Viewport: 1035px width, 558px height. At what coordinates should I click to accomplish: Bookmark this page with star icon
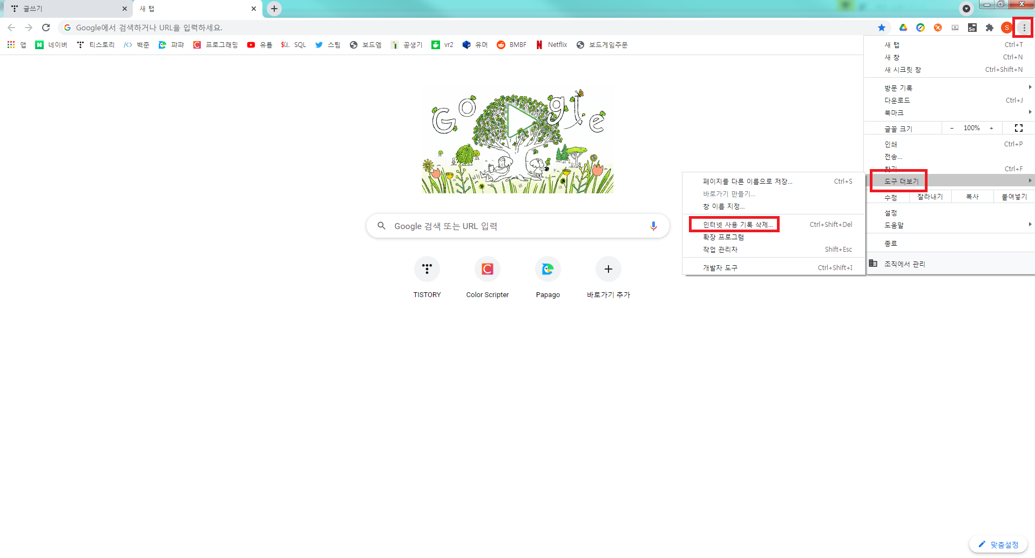(x=882, y=28)
